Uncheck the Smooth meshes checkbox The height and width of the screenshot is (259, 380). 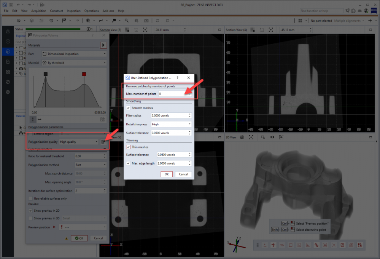coord(128,108)
